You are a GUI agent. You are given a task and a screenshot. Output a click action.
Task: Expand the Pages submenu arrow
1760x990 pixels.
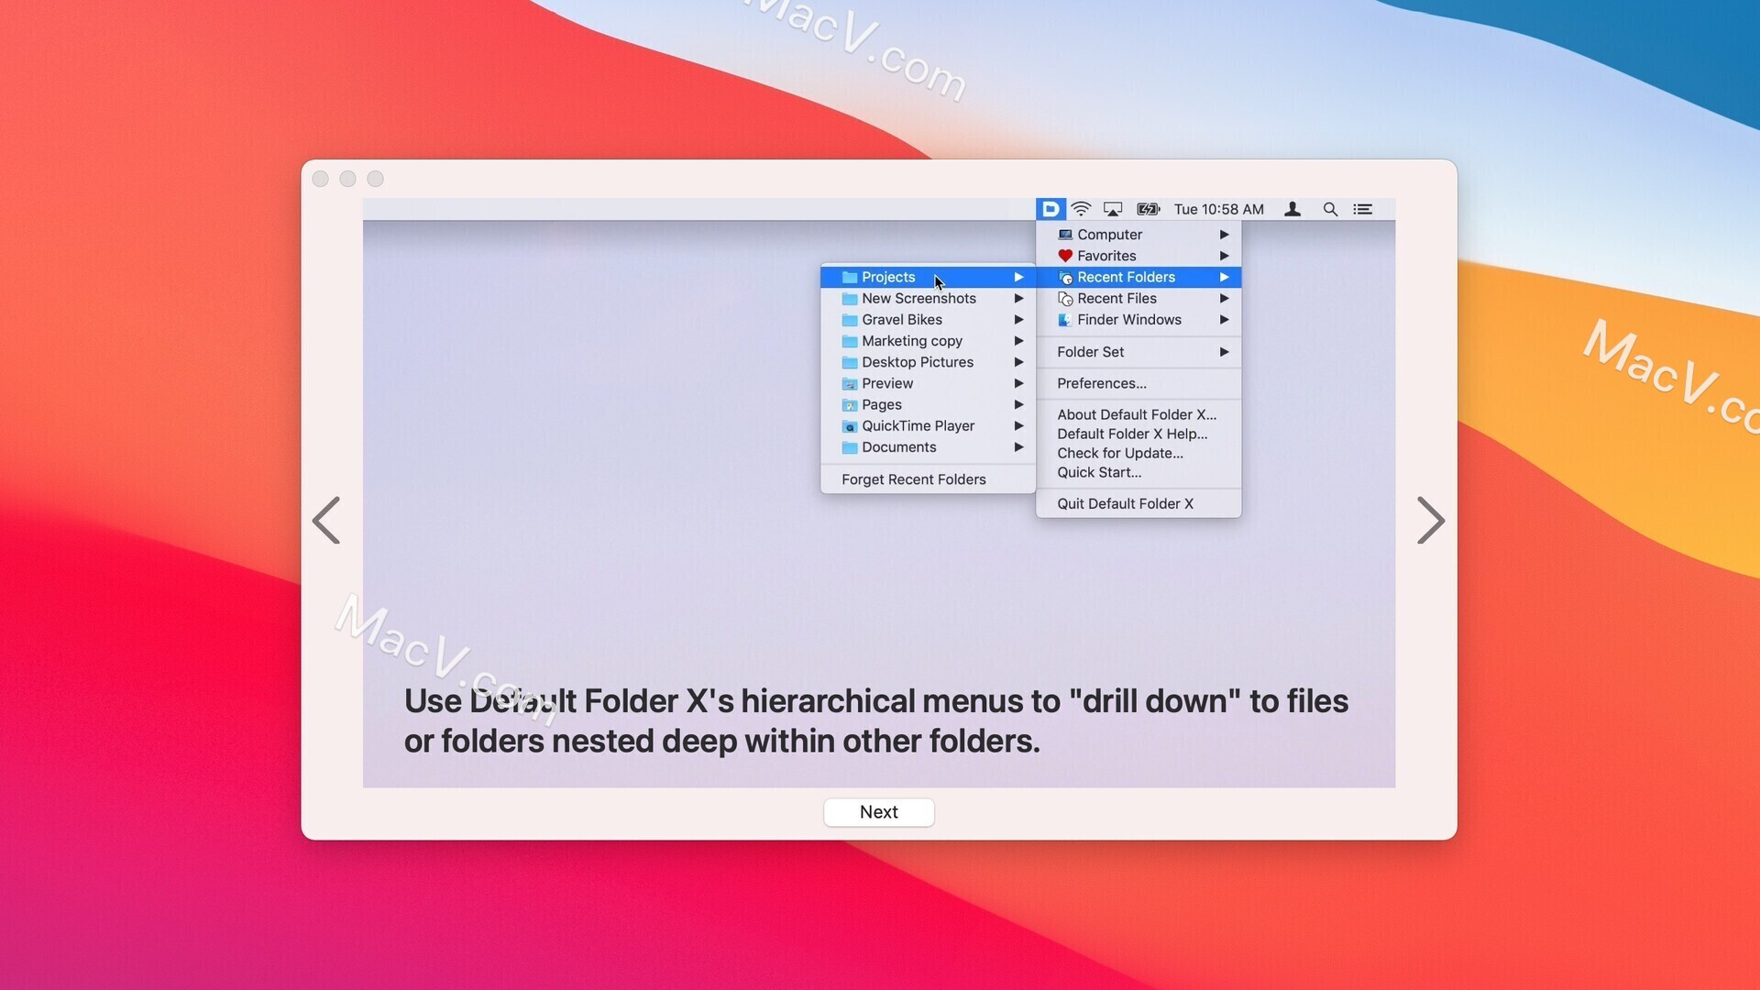pyautogui.click(x=1018, y=404)
